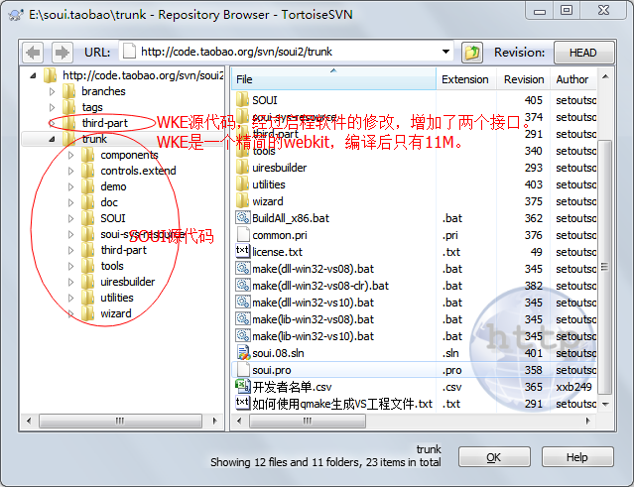
Task: Sort by the File column header
Action: (333, 79)
